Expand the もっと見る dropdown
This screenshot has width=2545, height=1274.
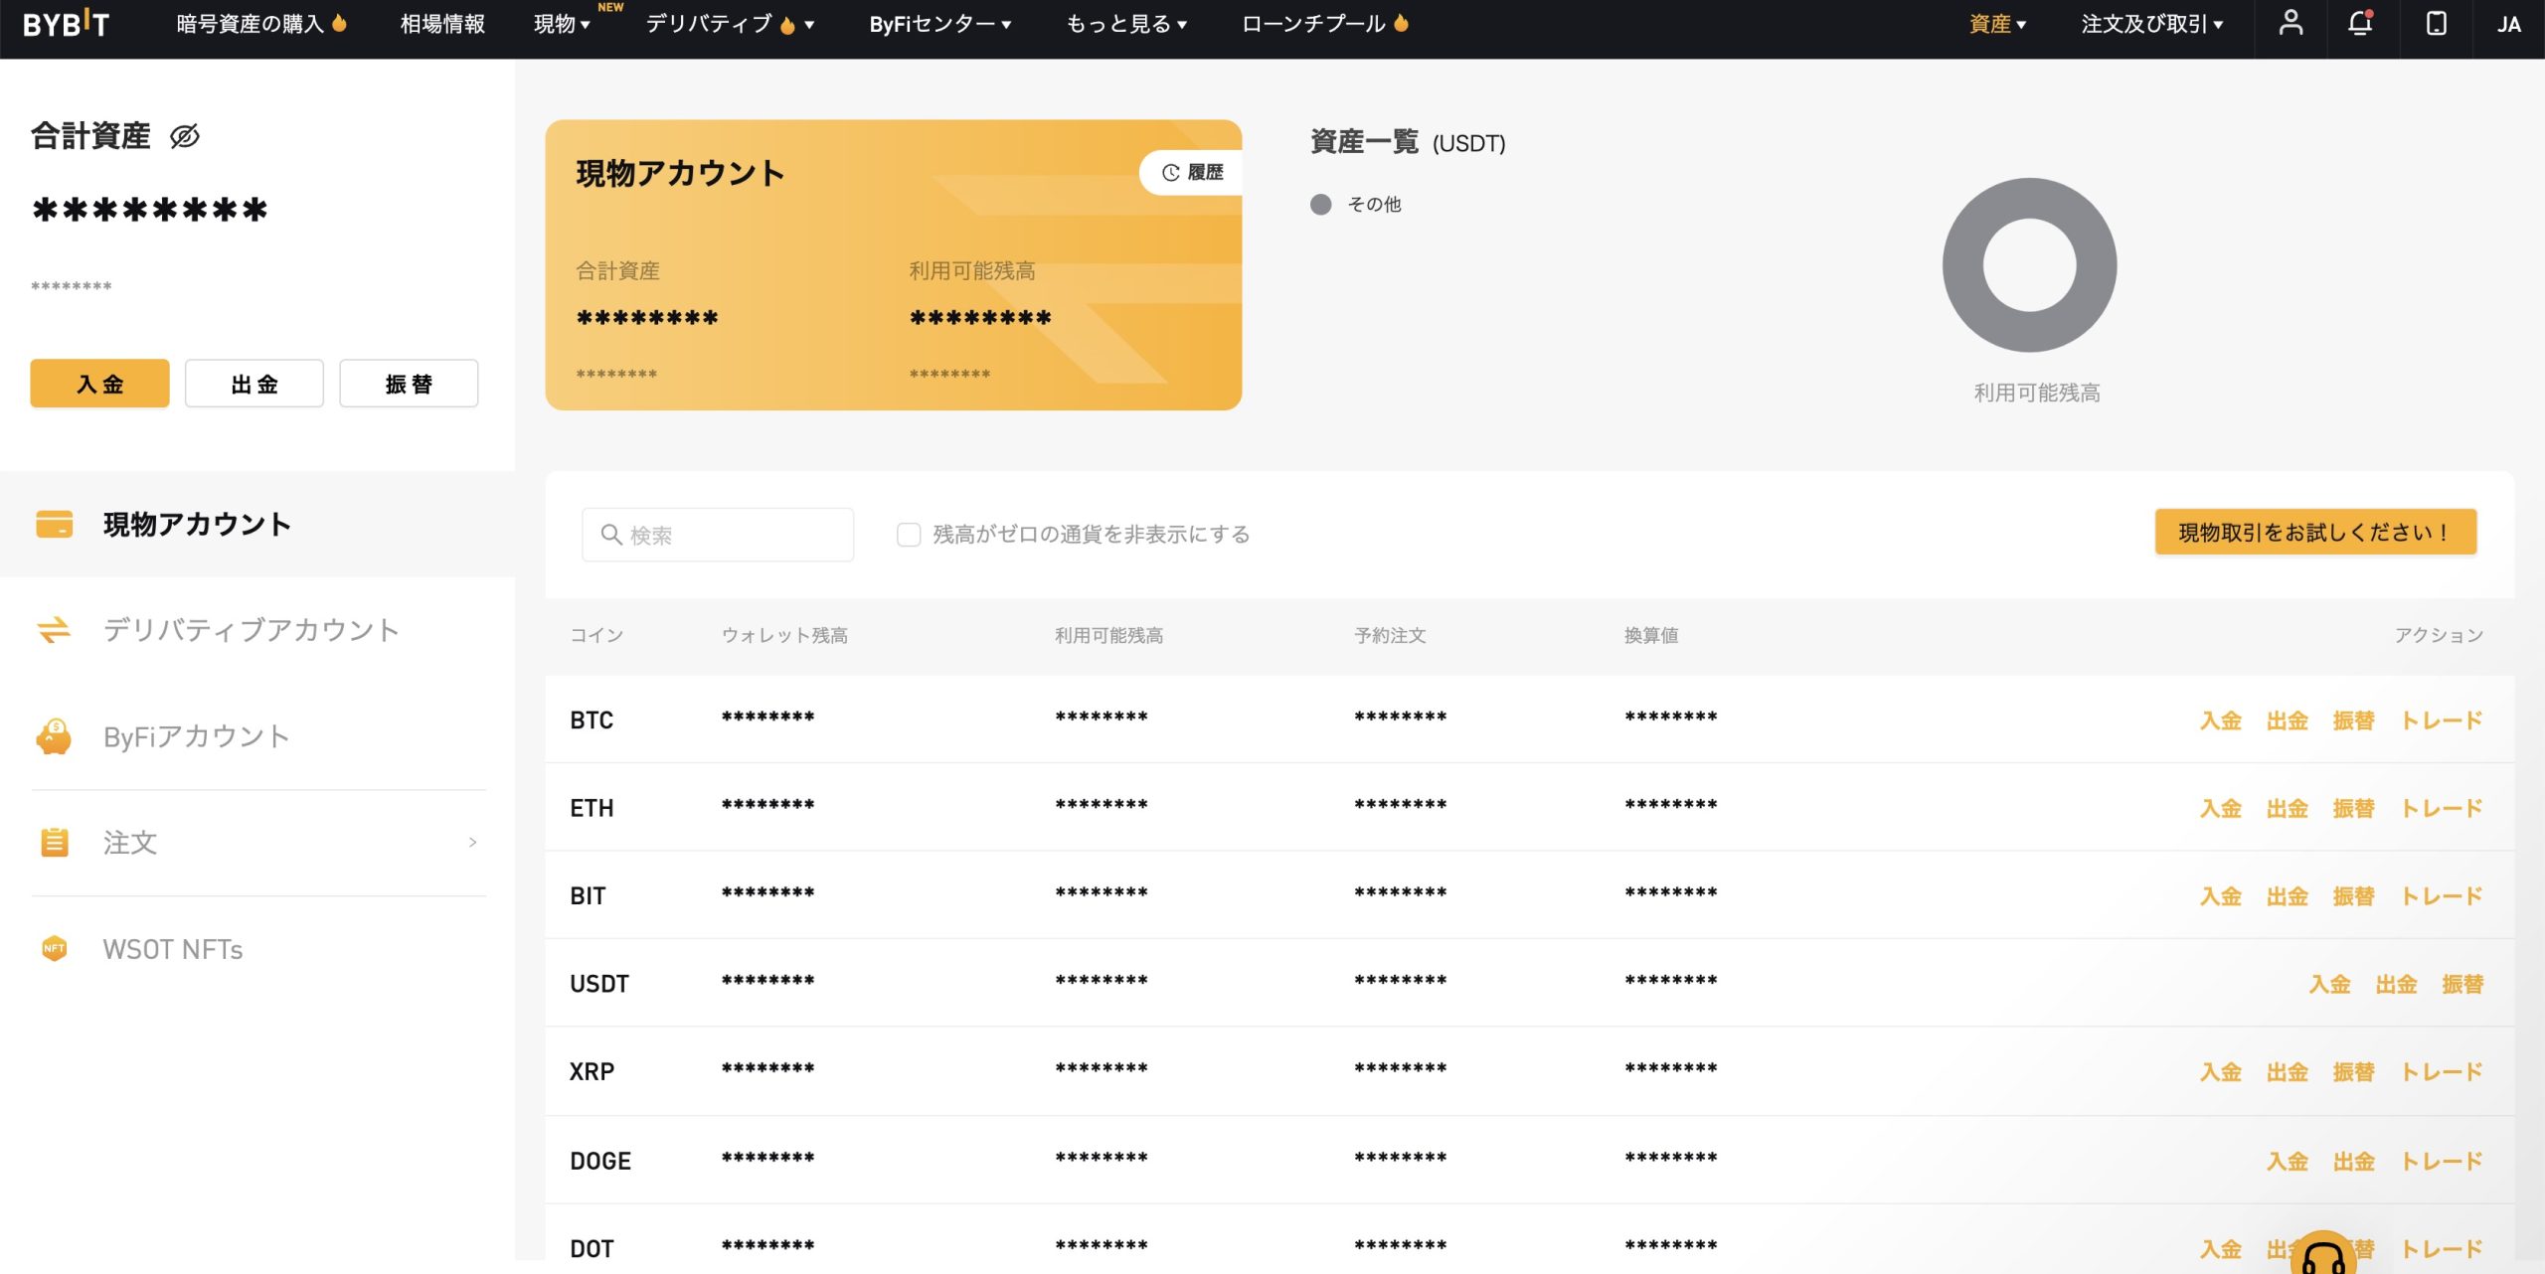(x=1125, y=24)
